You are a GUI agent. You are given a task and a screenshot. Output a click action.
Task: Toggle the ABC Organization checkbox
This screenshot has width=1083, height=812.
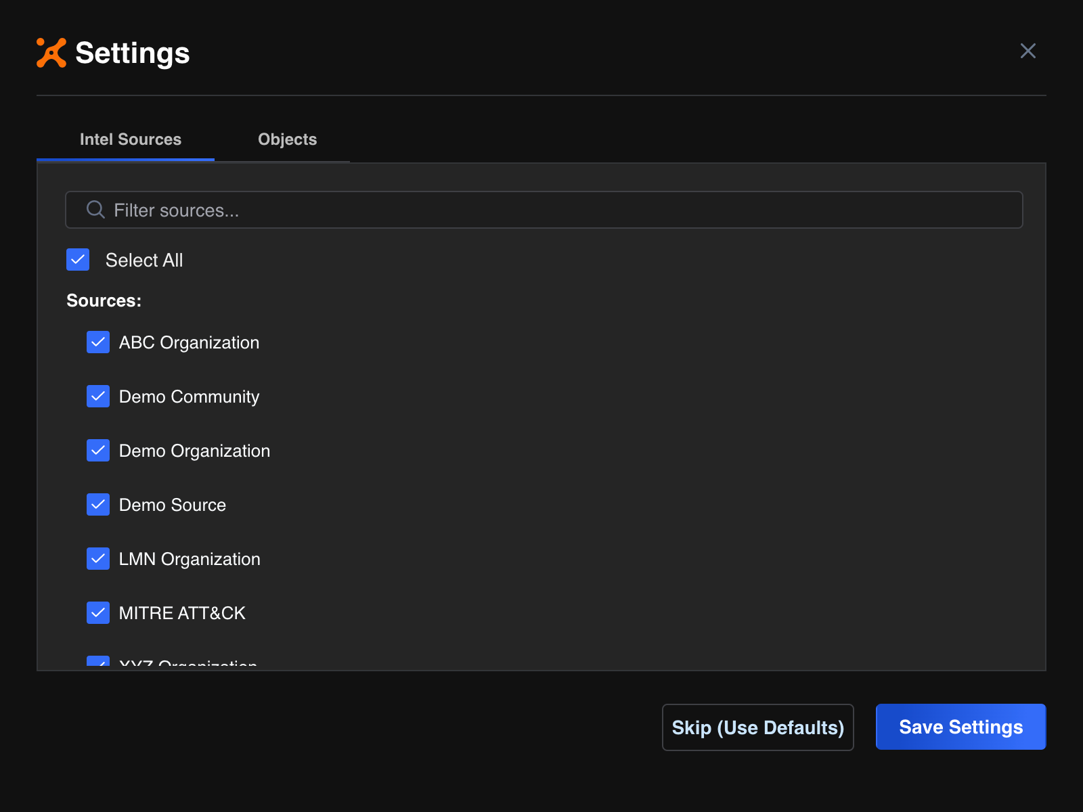[98, 342]
